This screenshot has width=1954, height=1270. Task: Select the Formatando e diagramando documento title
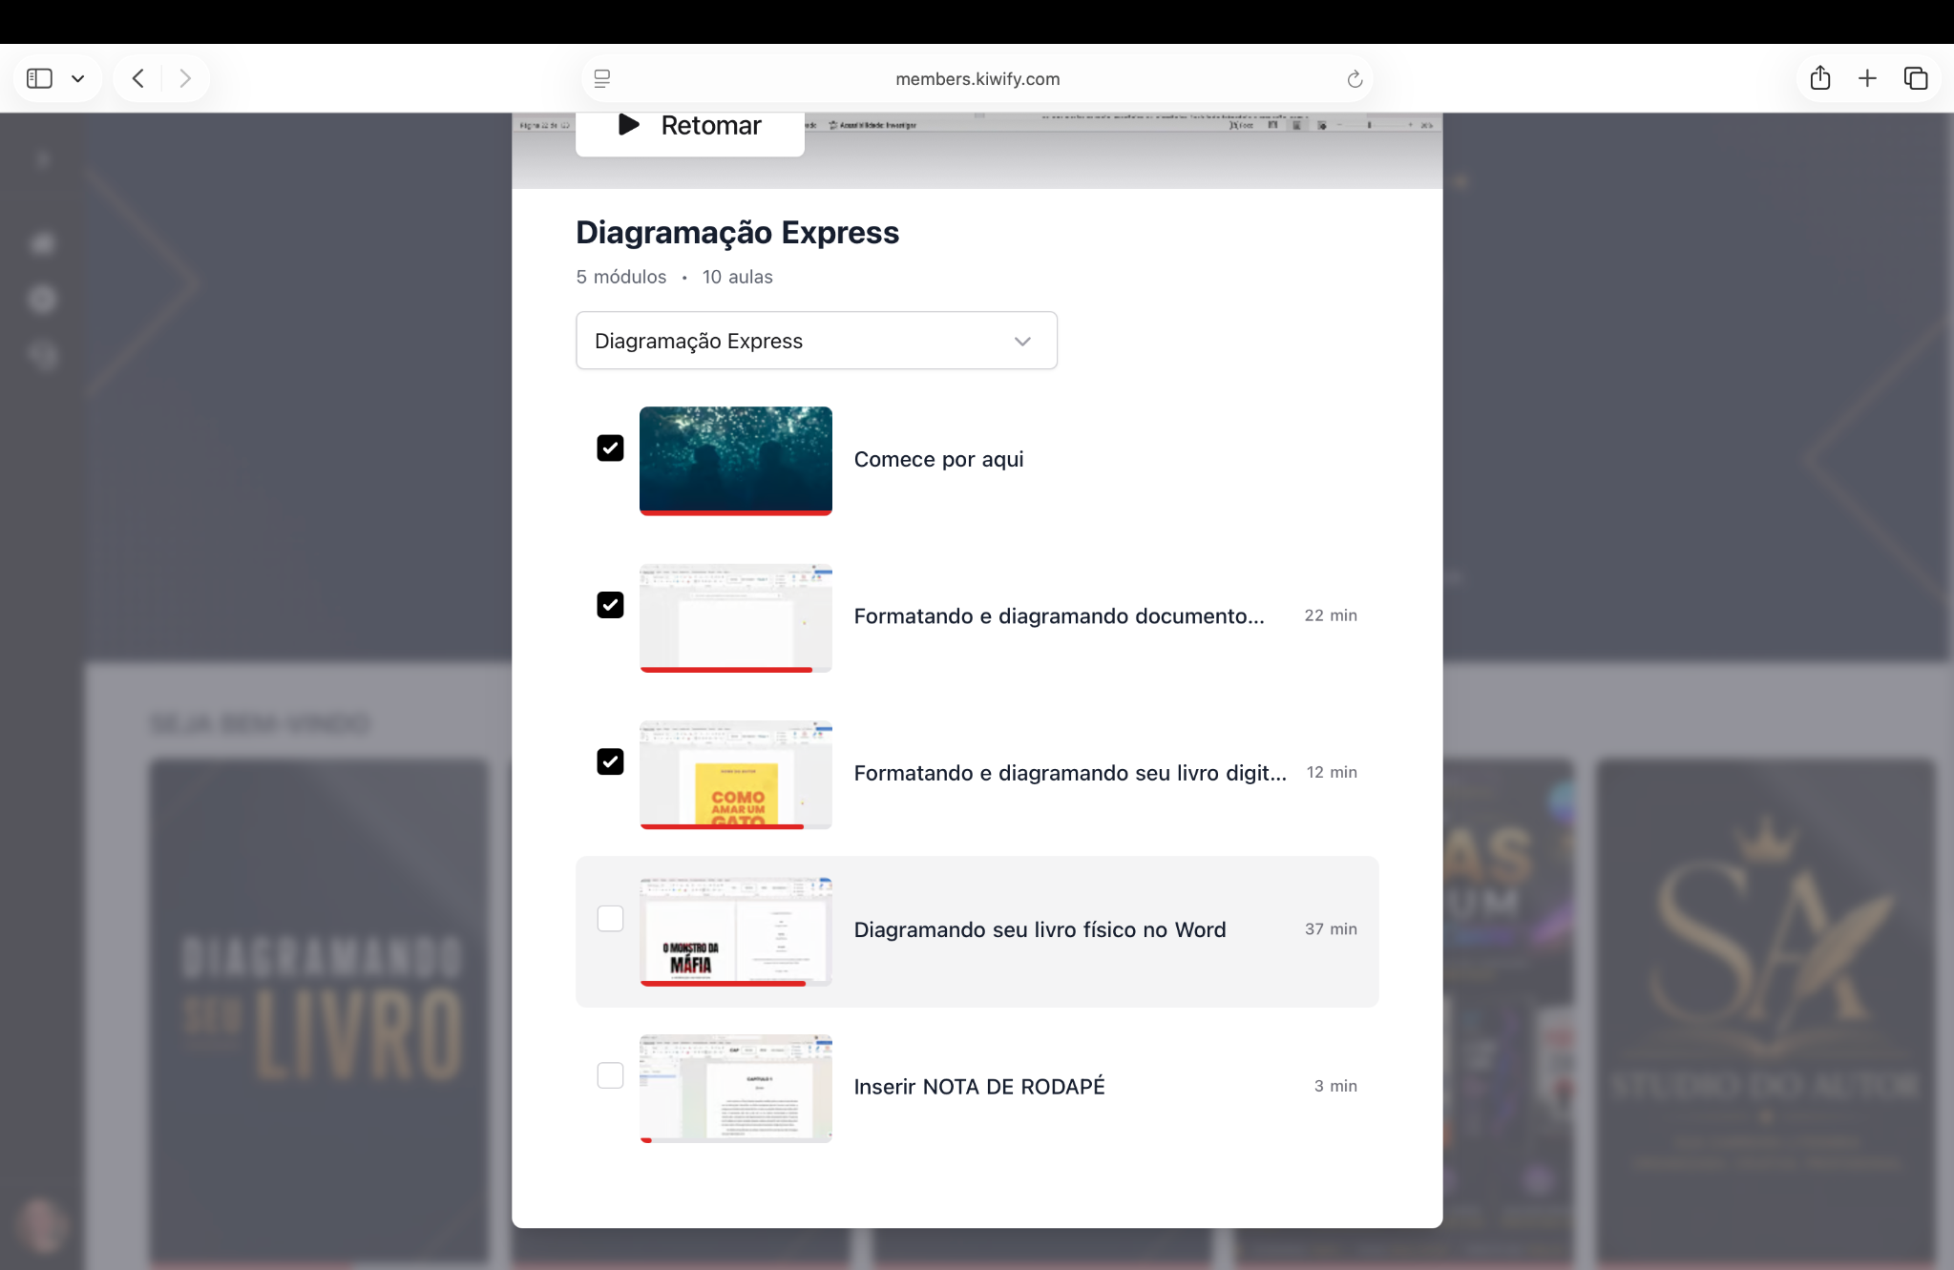(x=1059, y=616)
